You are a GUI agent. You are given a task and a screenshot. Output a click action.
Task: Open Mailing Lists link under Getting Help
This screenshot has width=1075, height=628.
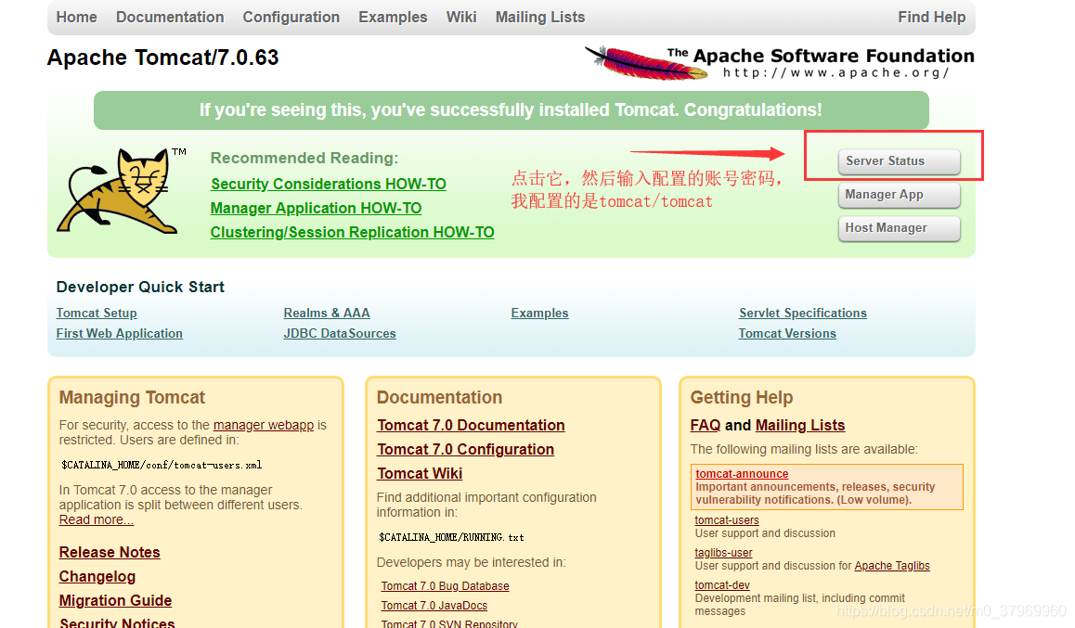800,425
